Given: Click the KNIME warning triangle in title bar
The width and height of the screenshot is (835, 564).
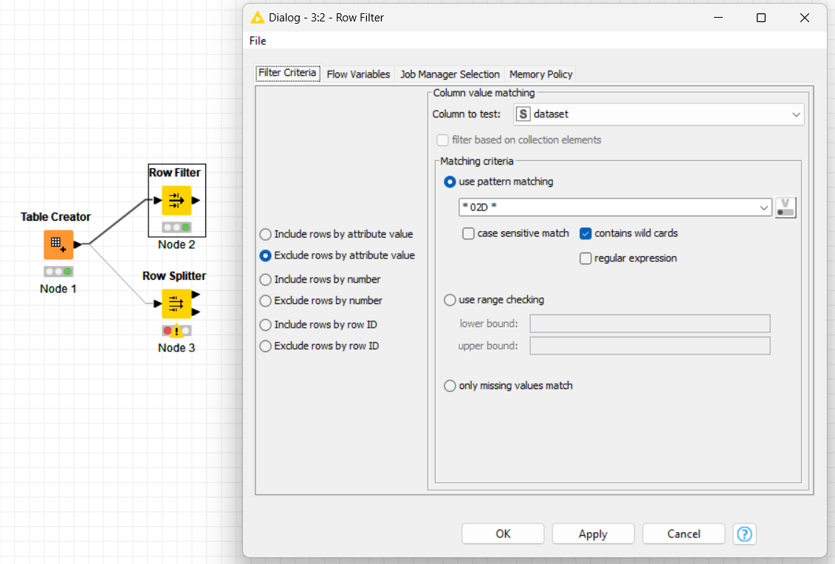Looking at the screenshot, I should click(x=258, y=18).
